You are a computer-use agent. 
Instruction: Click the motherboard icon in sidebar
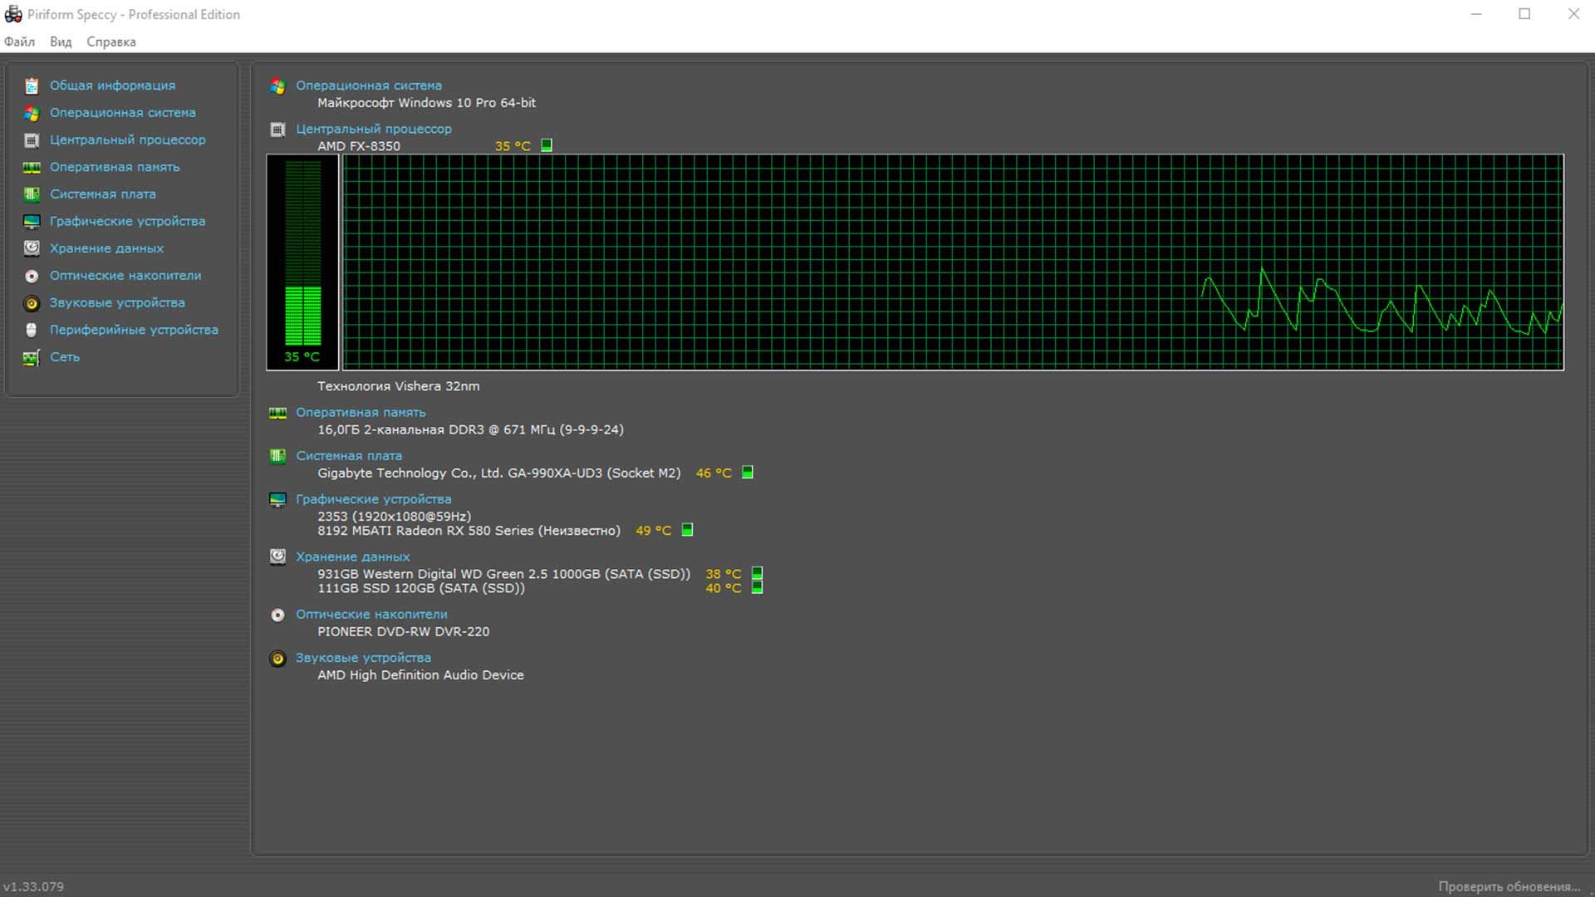pos(32,194)
